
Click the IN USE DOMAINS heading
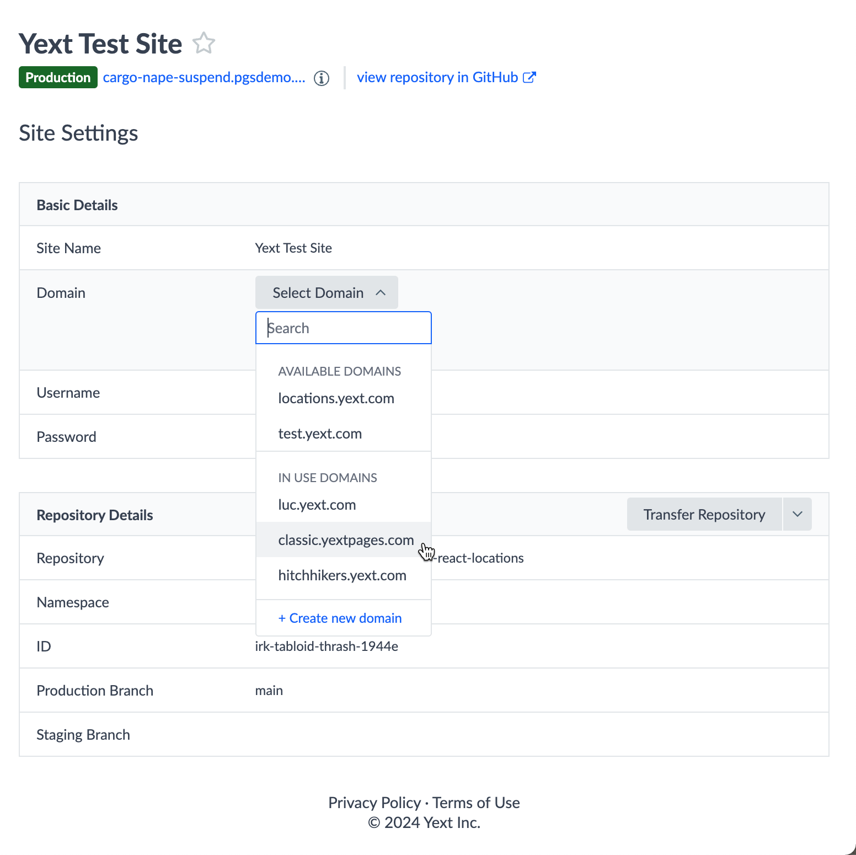coord(328,478)
